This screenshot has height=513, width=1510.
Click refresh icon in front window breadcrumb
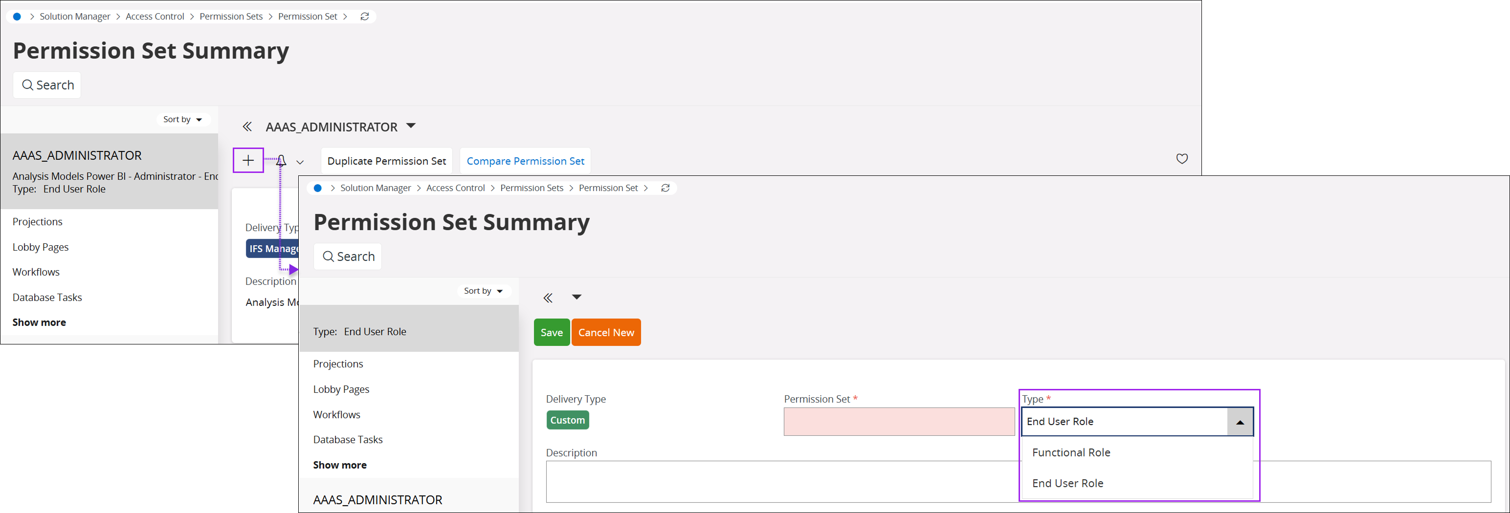666,188
